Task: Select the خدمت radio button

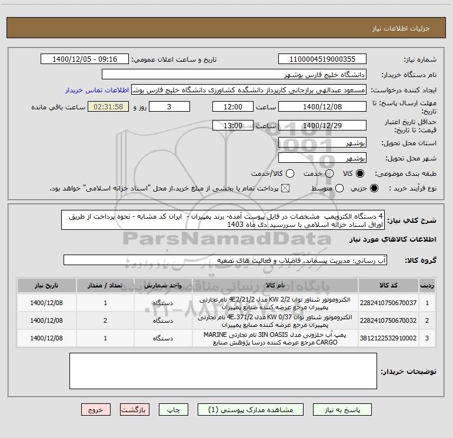Action: (x=329, y=173)
